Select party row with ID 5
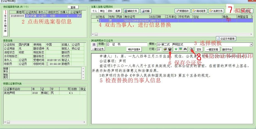This screenshot has width=256, height=129. click(172, 21)
